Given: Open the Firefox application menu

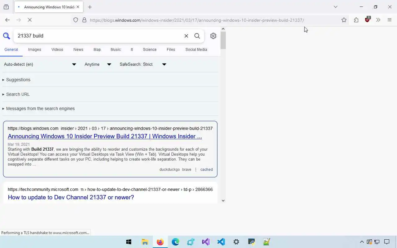Looking at the screenshot, I should tap(390, 20).
